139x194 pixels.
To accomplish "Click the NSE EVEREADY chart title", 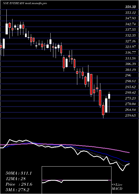I will pyautogui.click(x=25, y=3).
